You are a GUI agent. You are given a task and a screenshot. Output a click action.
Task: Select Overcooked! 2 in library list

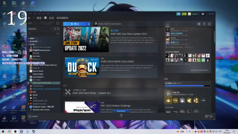(x=38, y=77)
